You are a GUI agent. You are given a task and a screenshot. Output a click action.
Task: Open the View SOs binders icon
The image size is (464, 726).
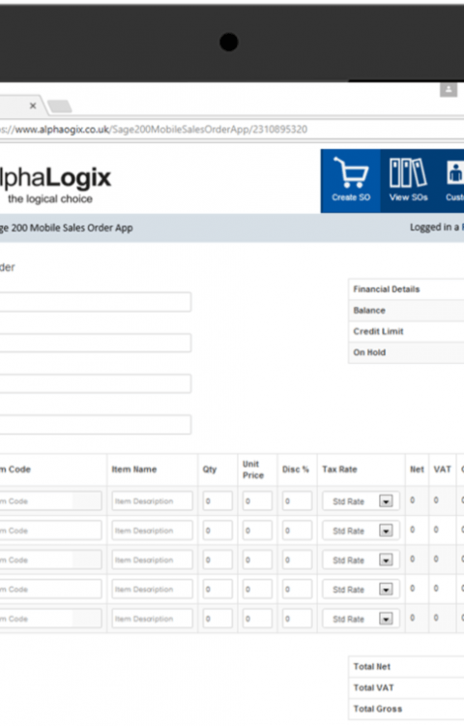(x=408, y=181)
